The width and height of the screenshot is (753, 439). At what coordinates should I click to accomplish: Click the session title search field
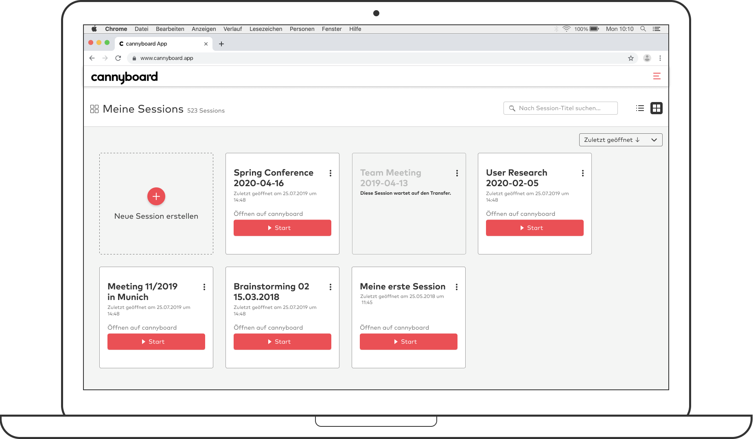tap(560, 108)
